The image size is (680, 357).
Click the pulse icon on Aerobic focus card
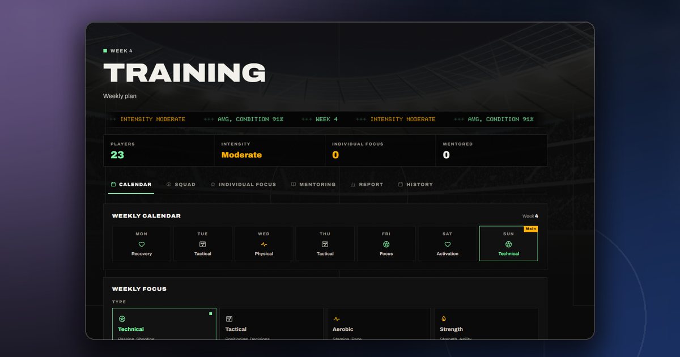click(x=337, y=319)
